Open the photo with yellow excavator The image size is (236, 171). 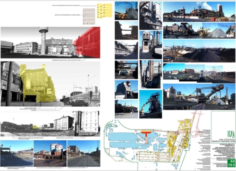(126, 11)
